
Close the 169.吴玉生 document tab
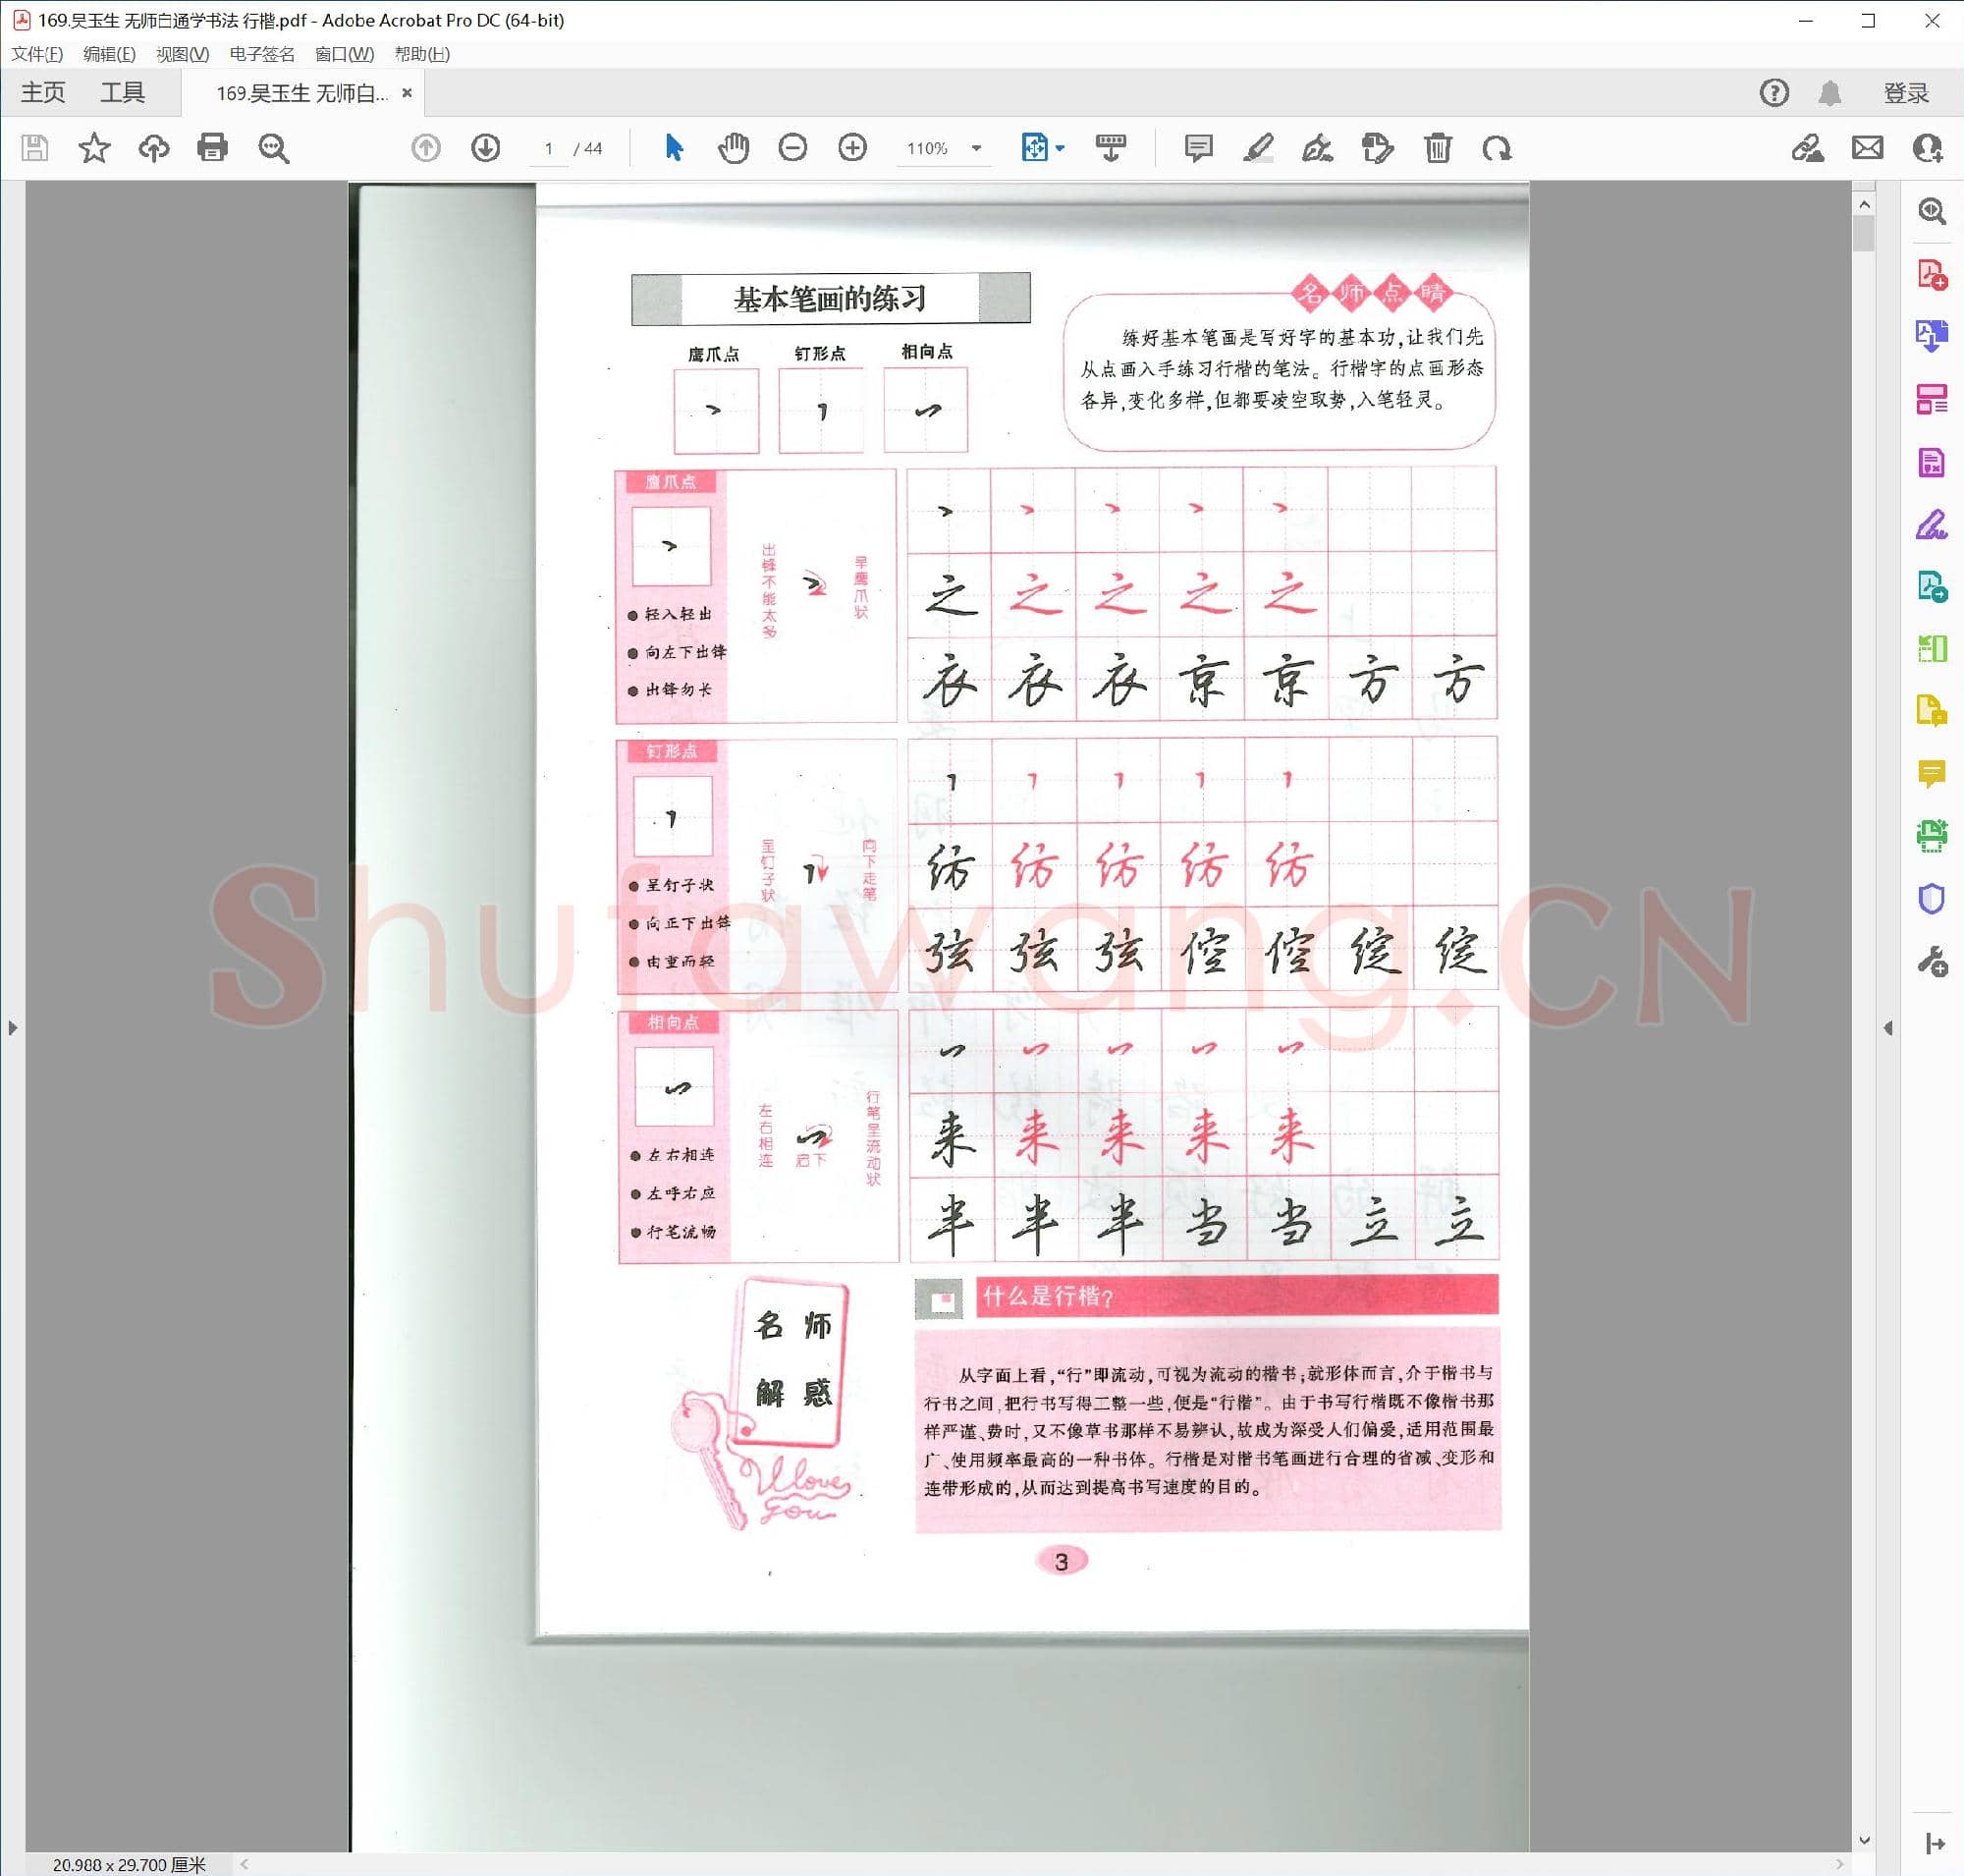pos(407,93)
